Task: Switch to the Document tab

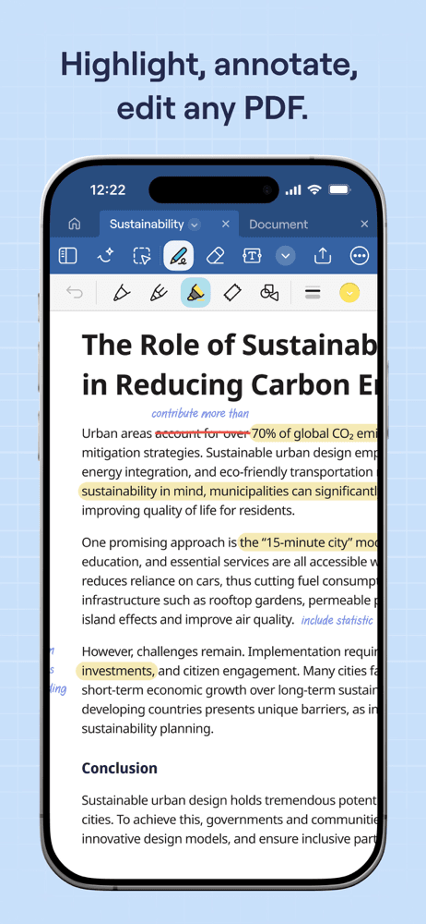Action: click(x=278, y=225)
